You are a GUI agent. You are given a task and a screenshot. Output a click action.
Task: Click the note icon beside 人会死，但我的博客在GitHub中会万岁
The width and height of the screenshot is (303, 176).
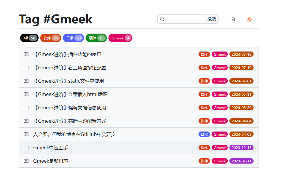[x=26, y=134]
